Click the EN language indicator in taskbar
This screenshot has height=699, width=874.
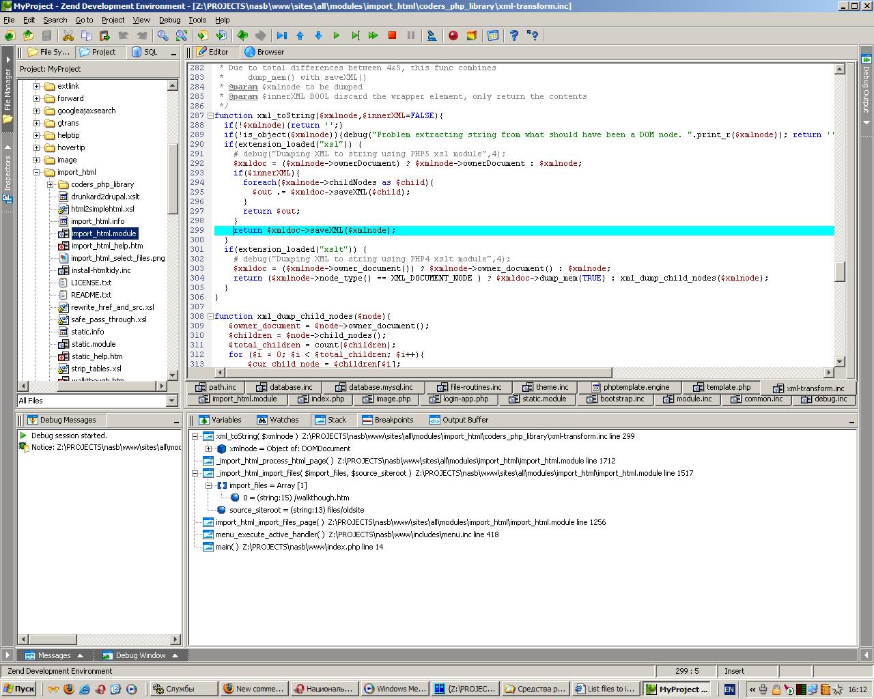click(729, 689)
